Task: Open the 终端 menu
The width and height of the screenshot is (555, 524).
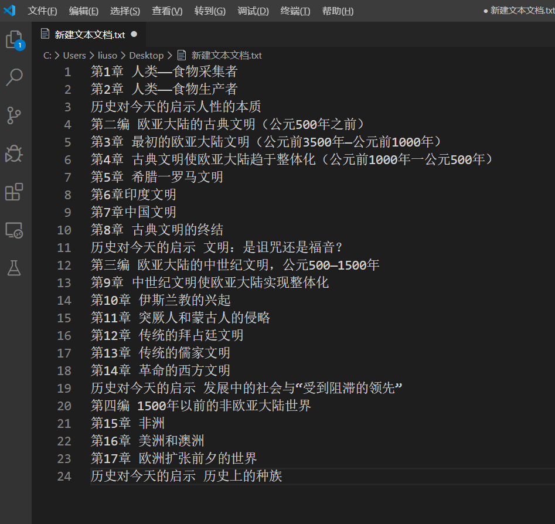Action: (295, 11)
